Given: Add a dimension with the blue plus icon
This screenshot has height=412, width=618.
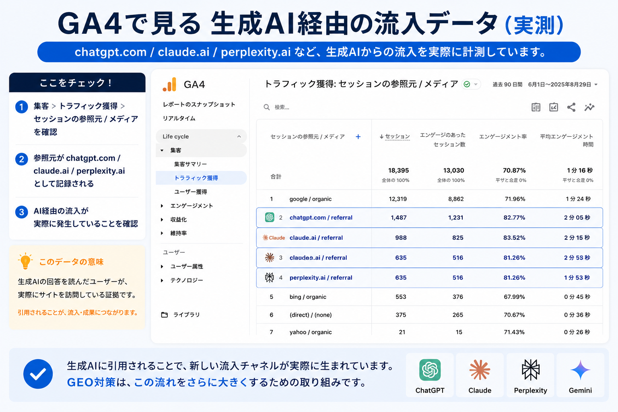Looking at the screenshot, I should (358, 137).
